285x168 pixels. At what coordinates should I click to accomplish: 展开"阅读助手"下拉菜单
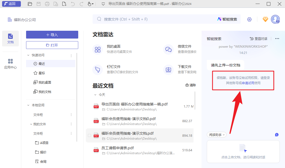216,135
